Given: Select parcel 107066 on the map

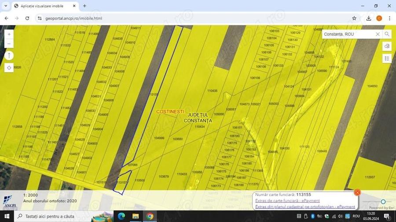Looking at the screenshot, I should [132, 165].
